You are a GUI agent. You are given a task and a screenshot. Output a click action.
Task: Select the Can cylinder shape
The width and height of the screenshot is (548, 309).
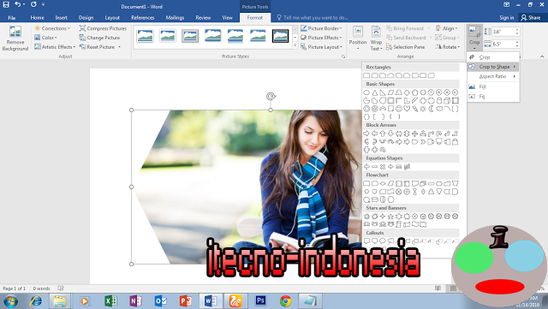click(439, 101)
